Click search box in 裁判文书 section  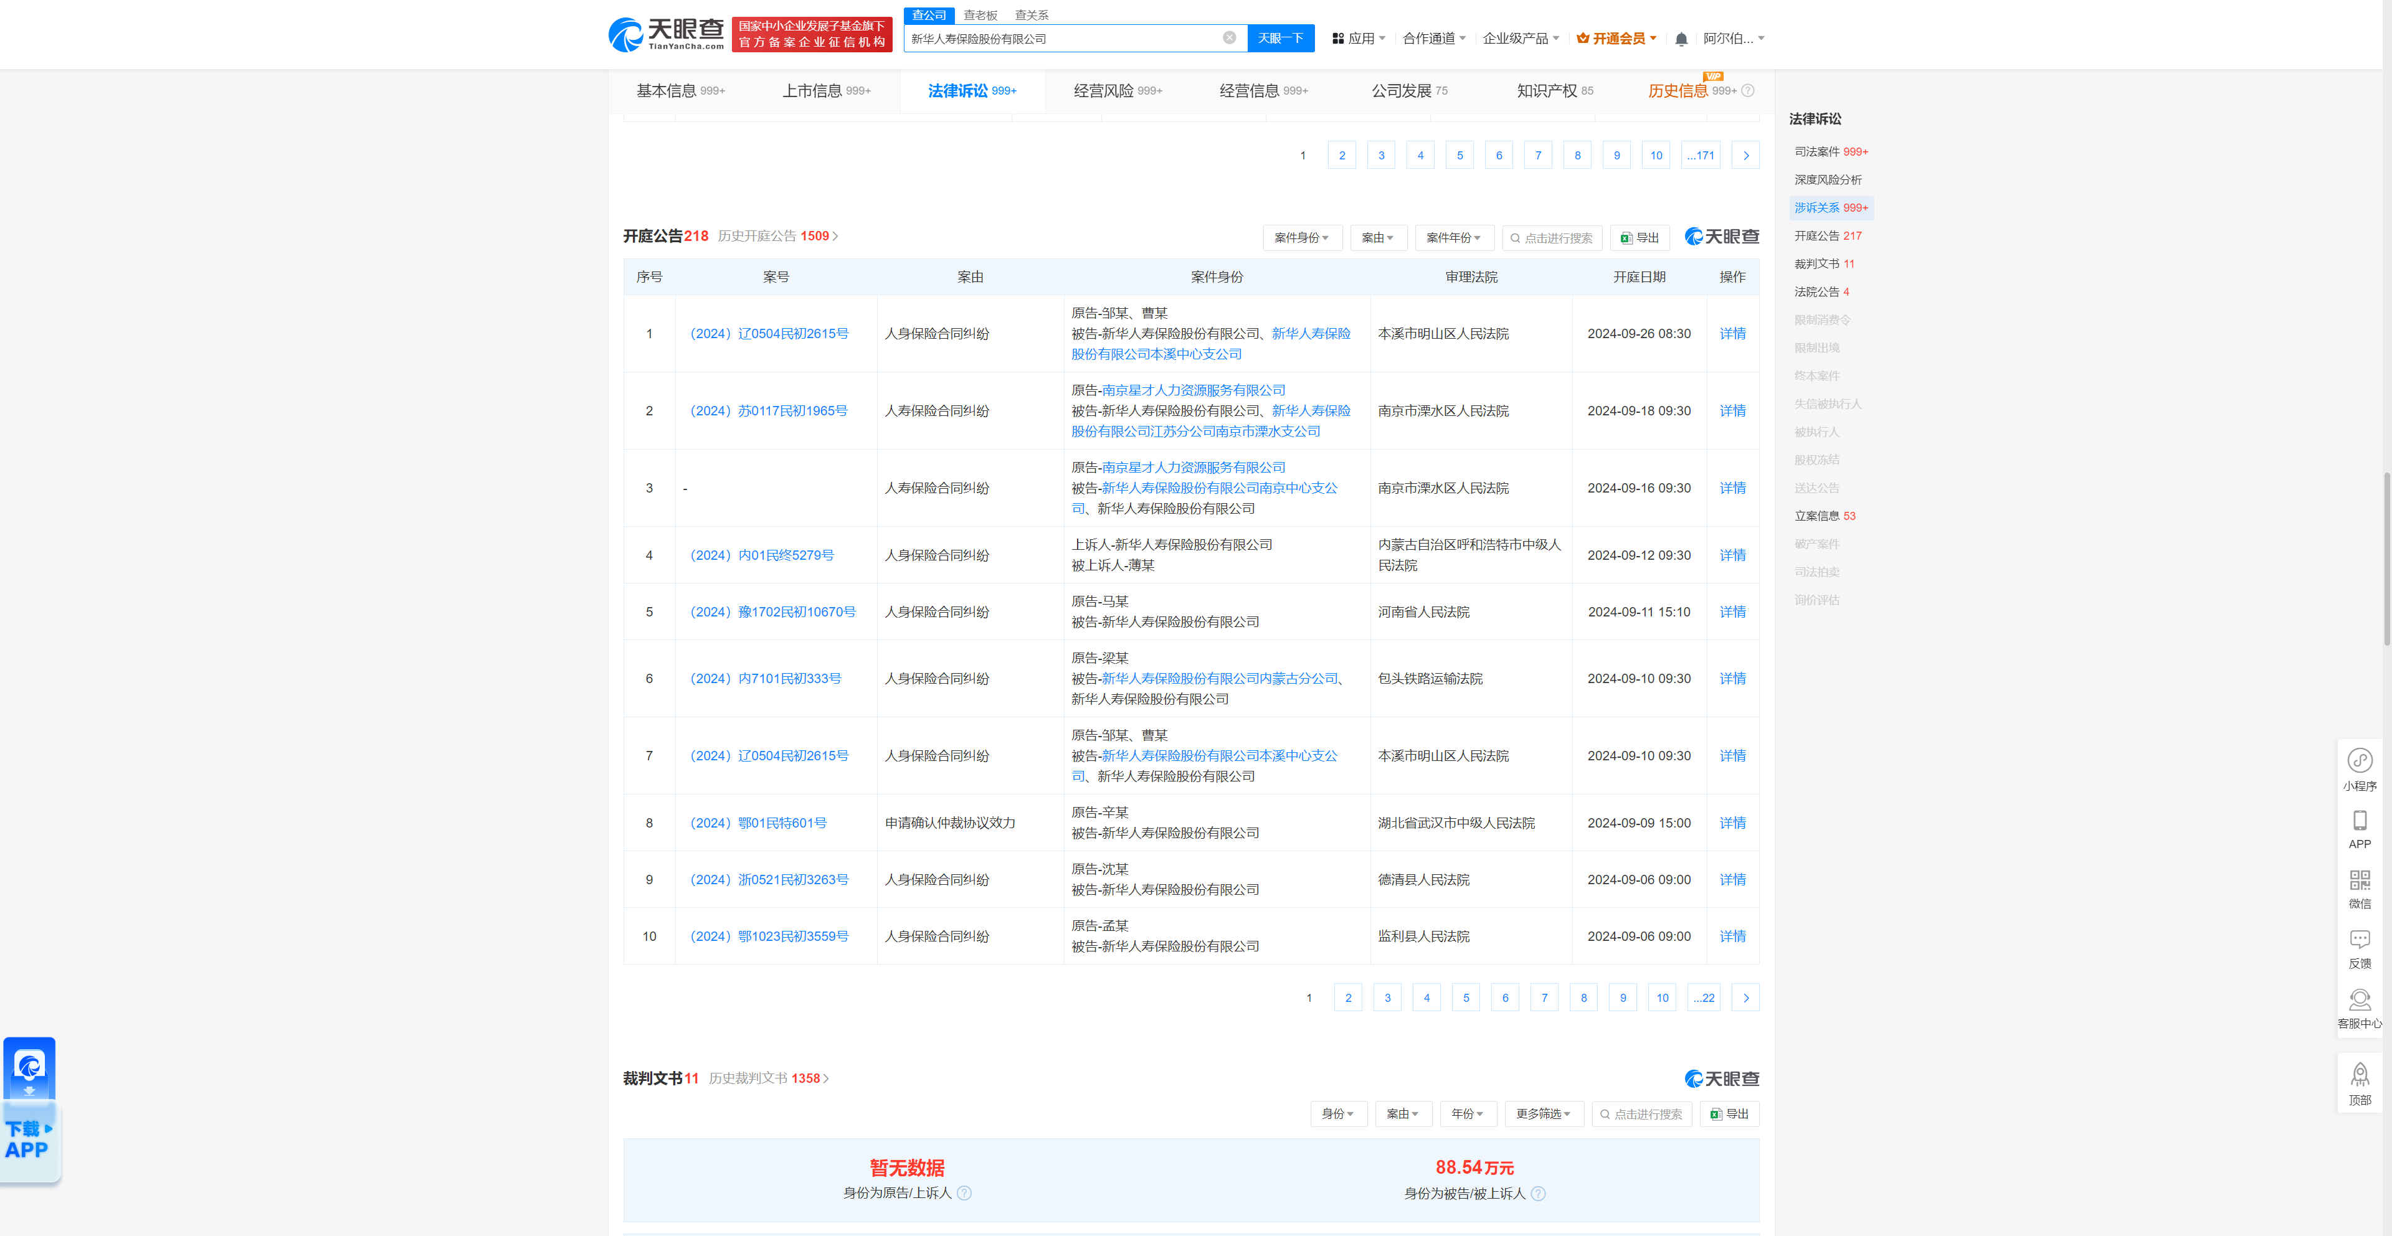(x=1641, y=1113)
